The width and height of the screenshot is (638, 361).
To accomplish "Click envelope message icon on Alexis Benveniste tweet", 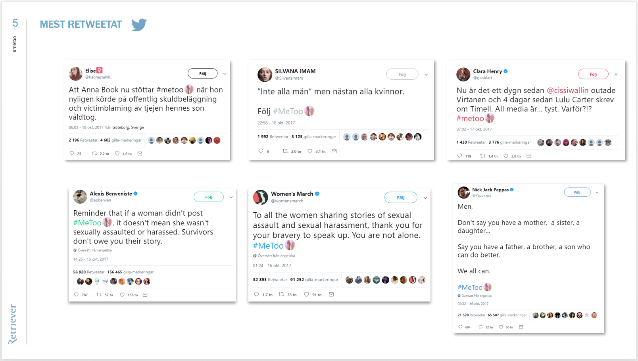I will click(145, 295).
